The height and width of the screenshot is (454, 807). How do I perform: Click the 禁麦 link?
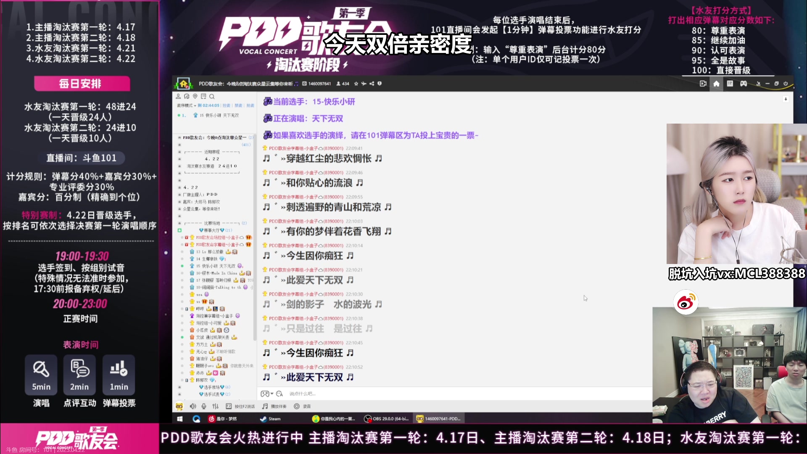coord(238,106)
